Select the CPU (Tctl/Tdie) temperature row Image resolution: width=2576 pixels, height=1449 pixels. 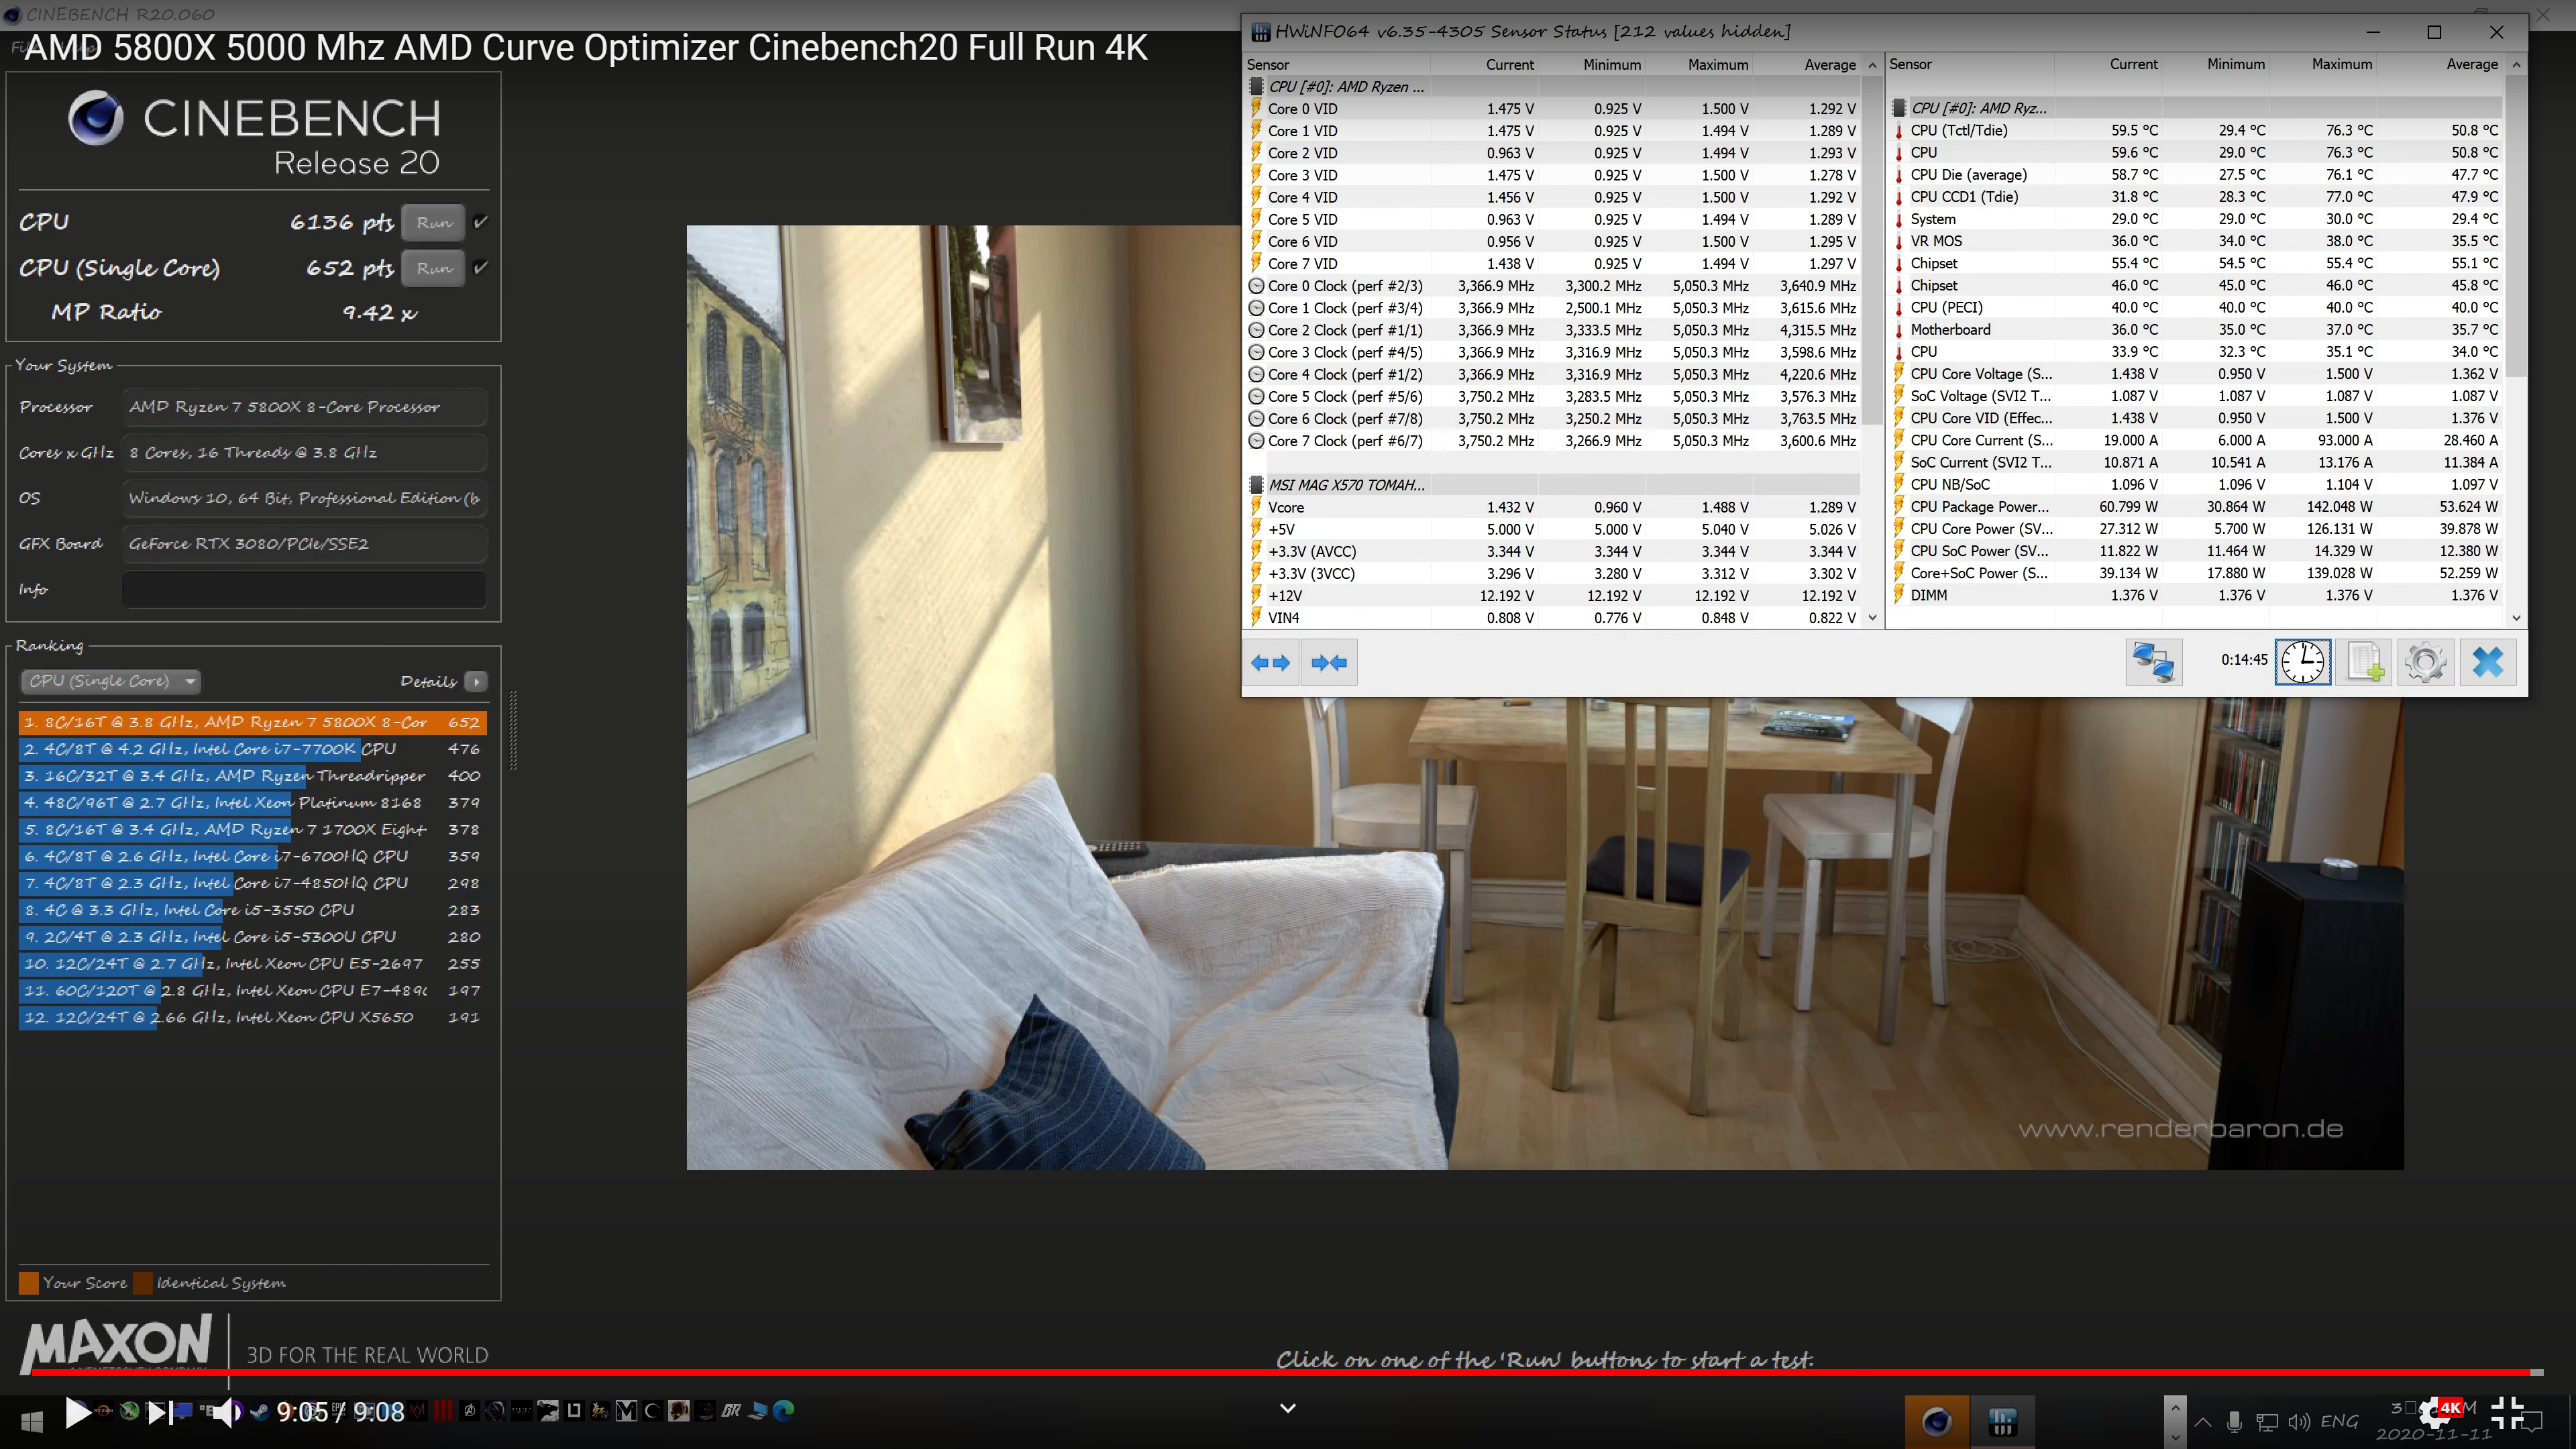tap(2196, 130)
